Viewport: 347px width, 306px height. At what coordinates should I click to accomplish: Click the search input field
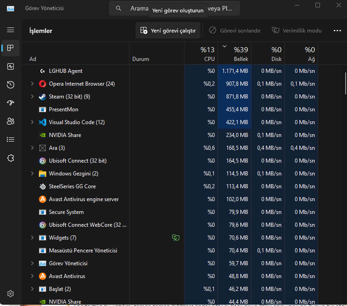click(x=174, y=8)
